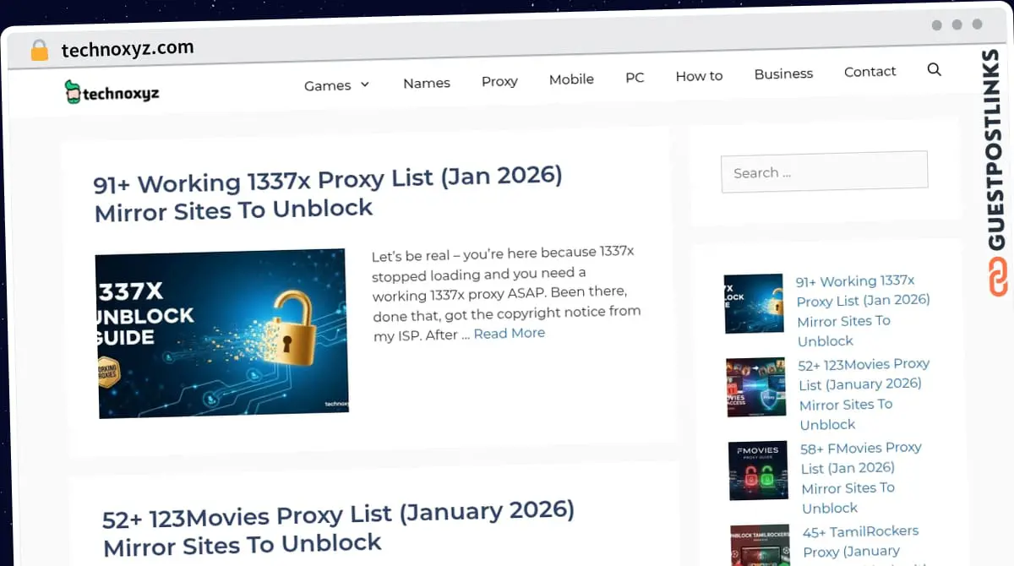Click the padlock icon in address bar
1014x566 pixels.
(x=40, y=50)
